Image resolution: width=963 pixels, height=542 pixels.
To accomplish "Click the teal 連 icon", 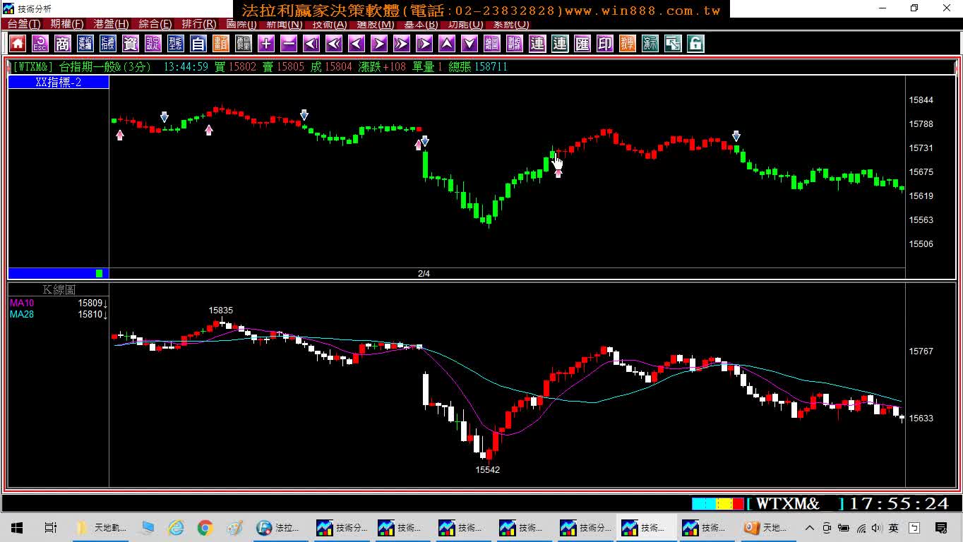I will (x=560, y=44).
